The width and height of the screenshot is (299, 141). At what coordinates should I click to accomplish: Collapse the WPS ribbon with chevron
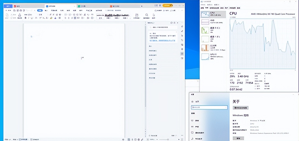183,10
